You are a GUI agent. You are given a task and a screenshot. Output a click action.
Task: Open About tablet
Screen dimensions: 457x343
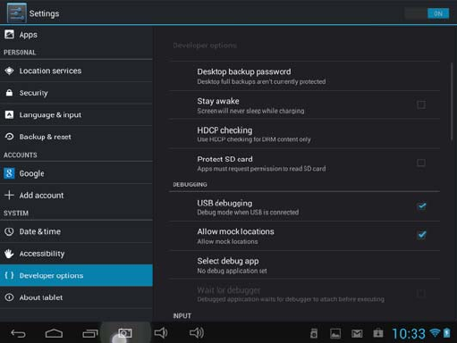[76, 297]
